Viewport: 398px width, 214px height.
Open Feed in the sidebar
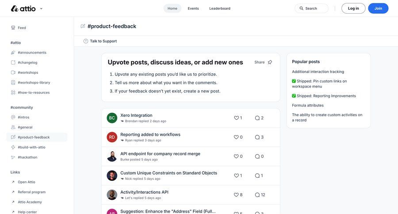click(22, 28)
